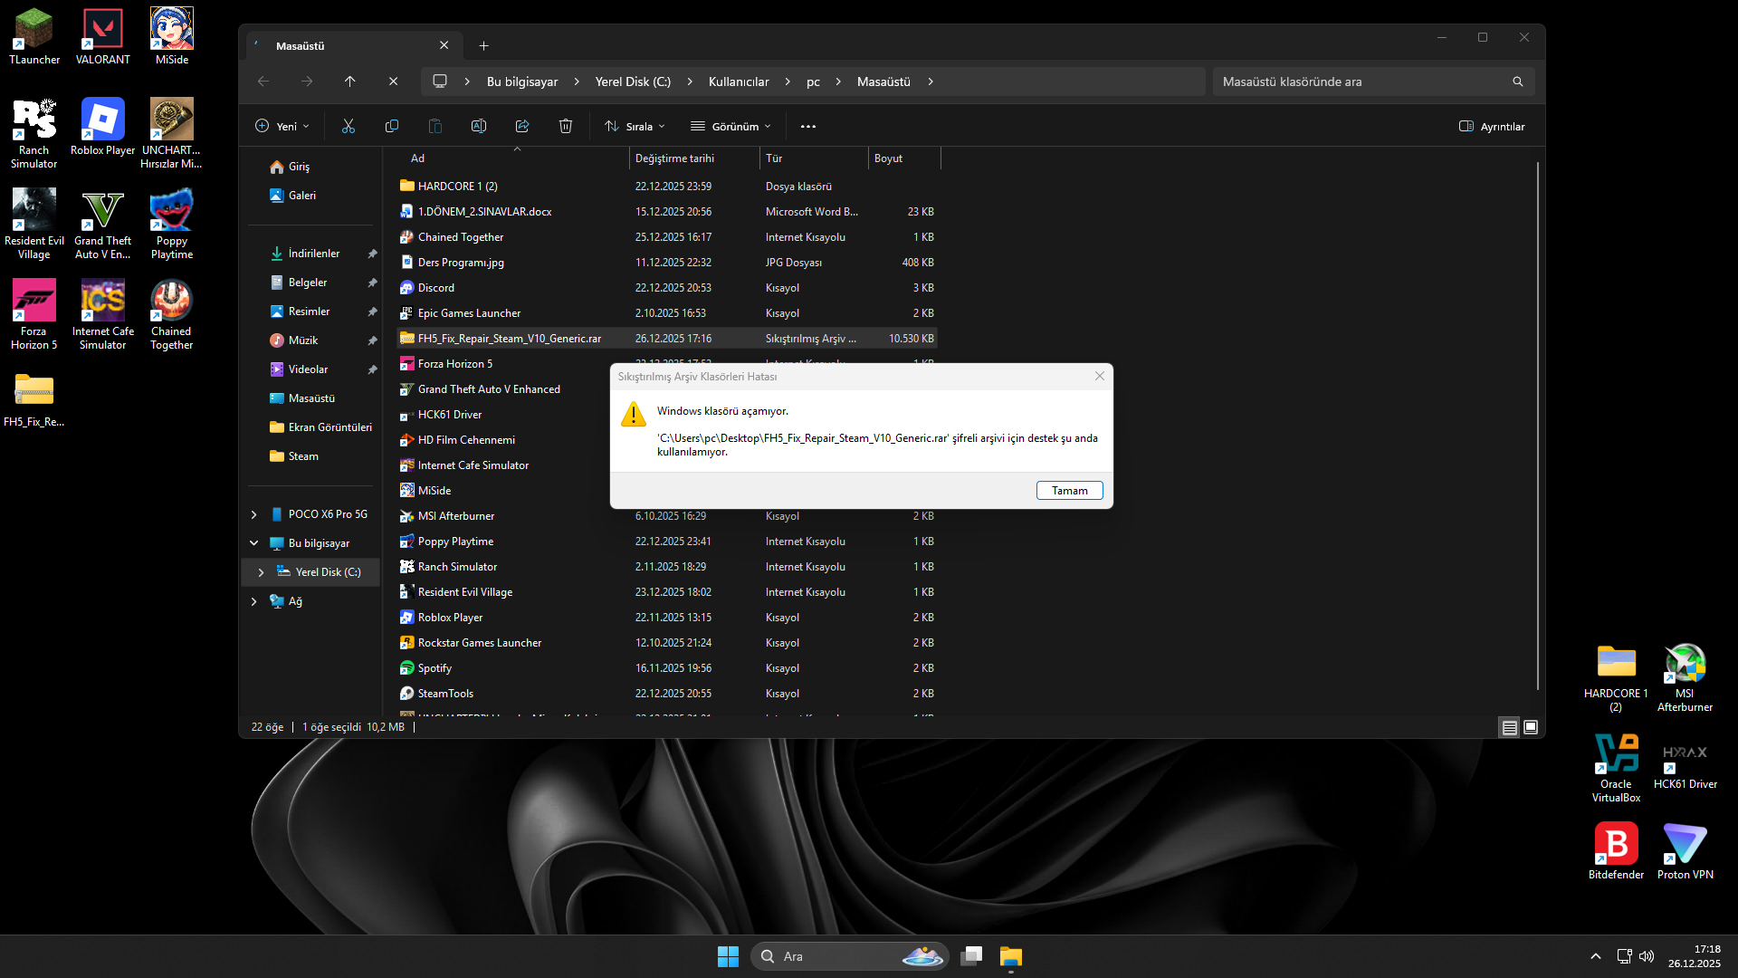Switch to details list view toggle
This screenshot has width=1738, height=978.
coord(1509,727)
